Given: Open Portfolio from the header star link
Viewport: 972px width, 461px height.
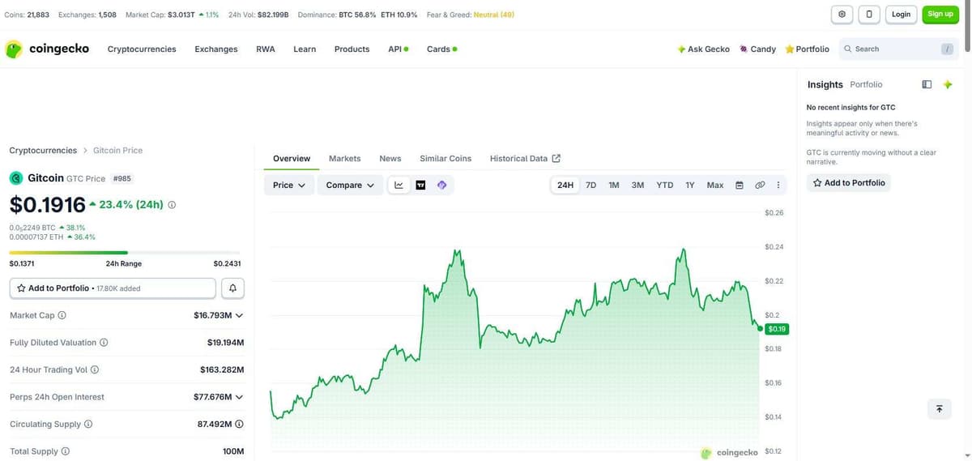Looking at the screenshot, I should tap(807, 49).
